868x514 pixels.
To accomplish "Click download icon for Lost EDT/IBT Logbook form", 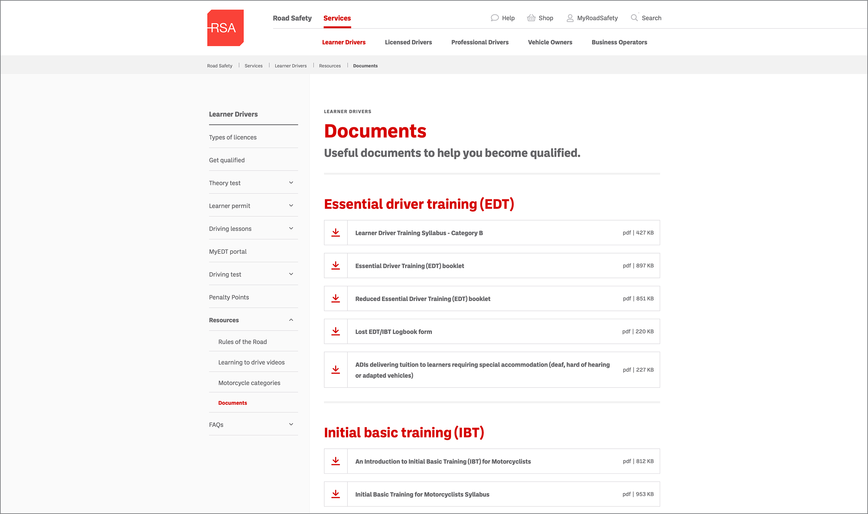I will (336, 331).
